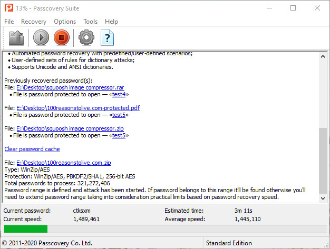Open the Recovery menu

pos(34,22)
